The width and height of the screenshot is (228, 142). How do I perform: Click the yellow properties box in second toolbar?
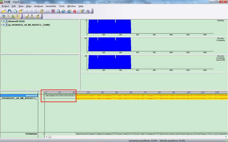click(38, 16)
